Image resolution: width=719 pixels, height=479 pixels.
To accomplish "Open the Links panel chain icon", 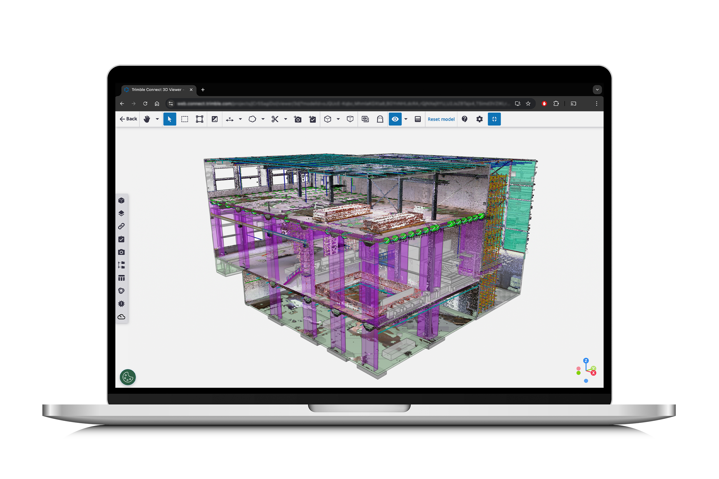I will (x=121, y=226).
